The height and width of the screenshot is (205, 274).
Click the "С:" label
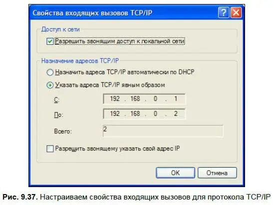(56, 100)
